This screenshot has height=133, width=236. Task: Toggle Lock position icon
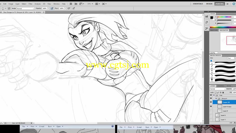[x=220, y=93]
